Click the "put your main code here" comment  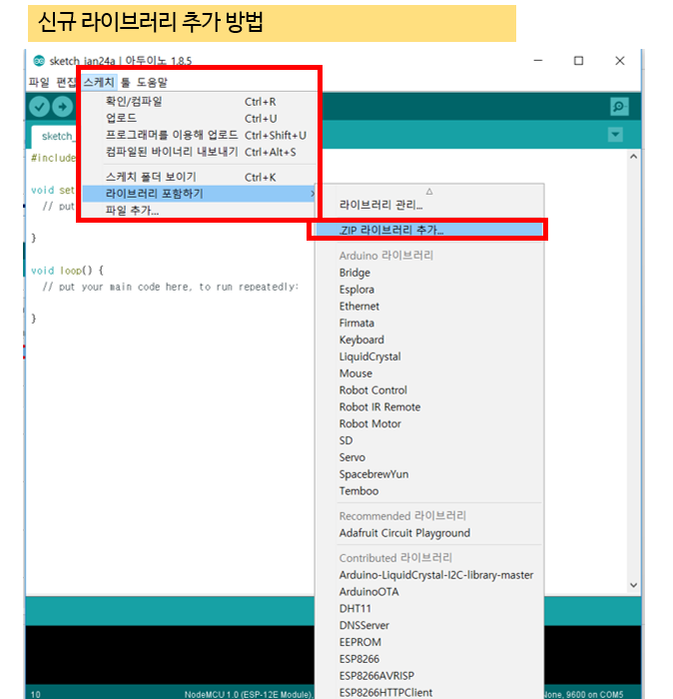171,288
